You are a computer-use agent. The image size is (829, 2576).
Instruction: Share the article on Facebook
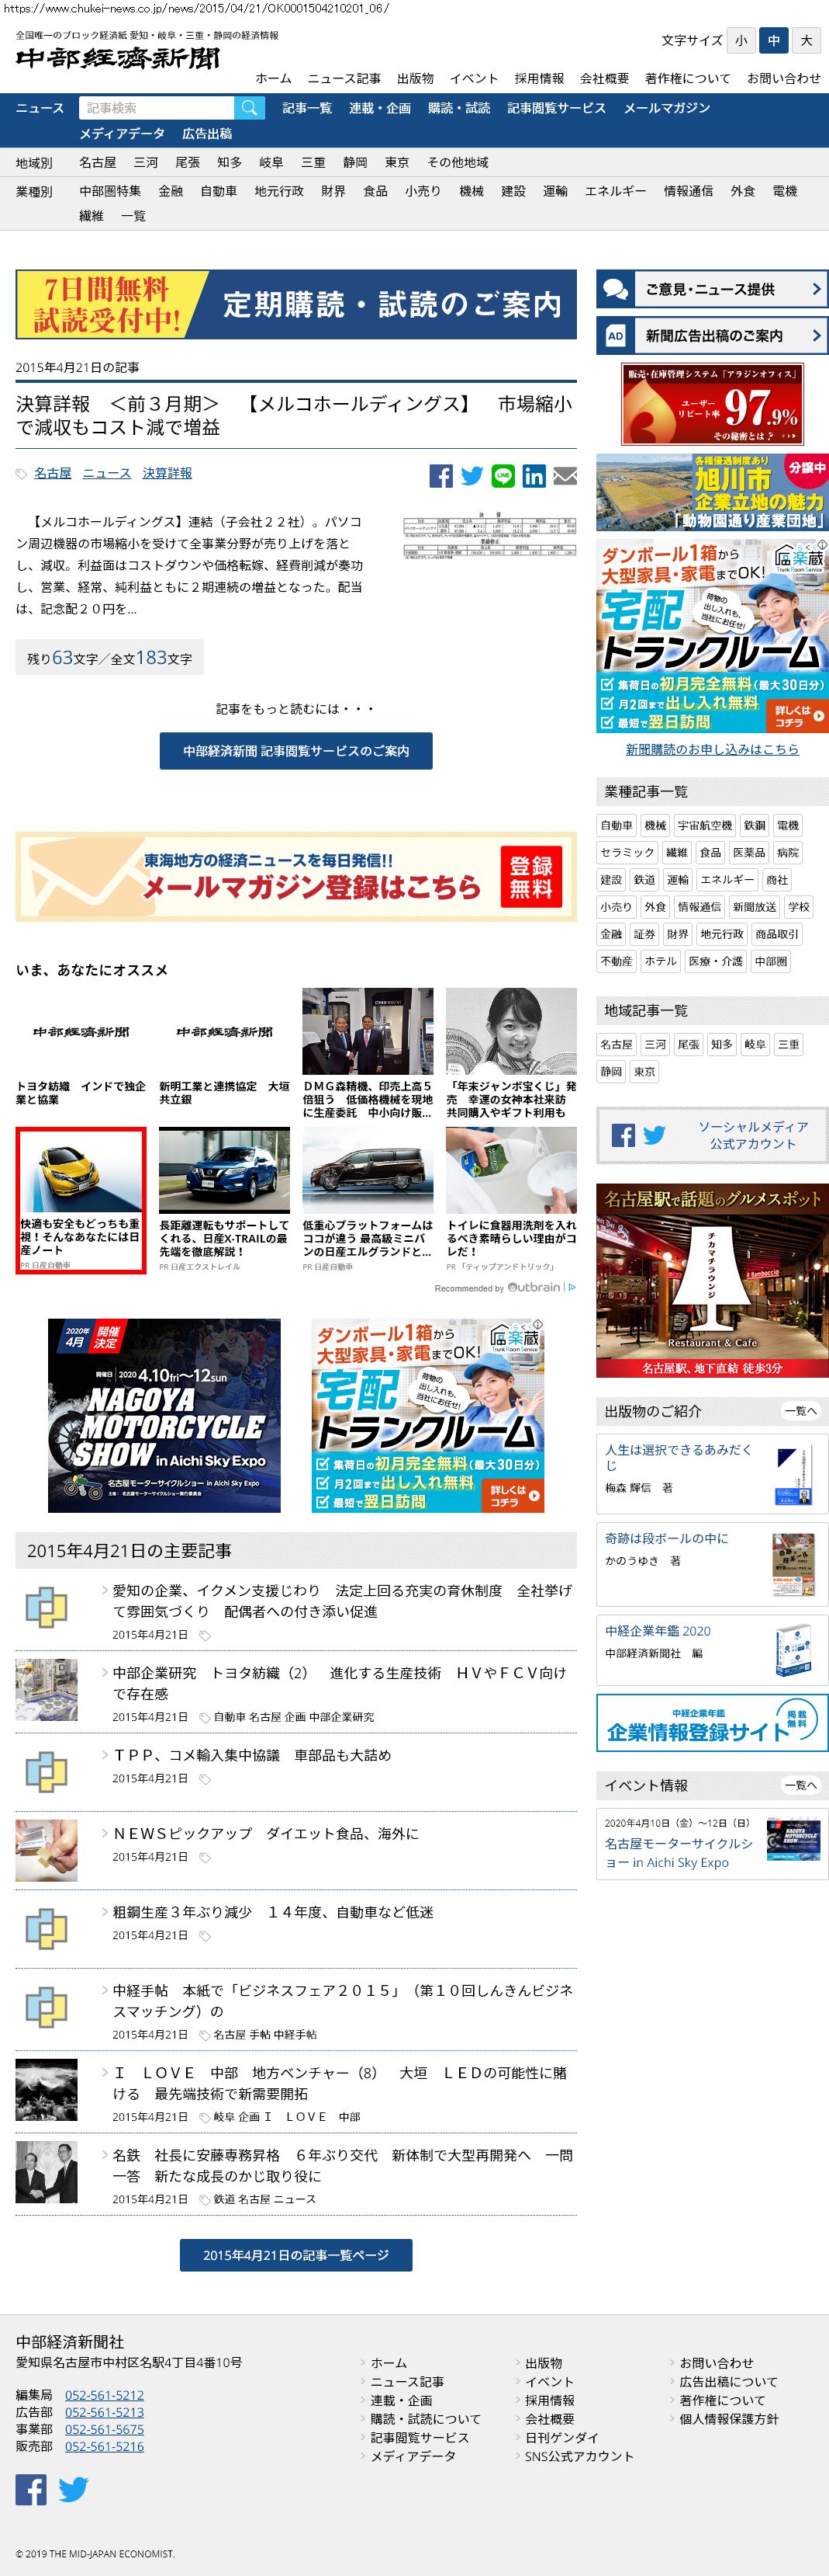coord(440,476)
